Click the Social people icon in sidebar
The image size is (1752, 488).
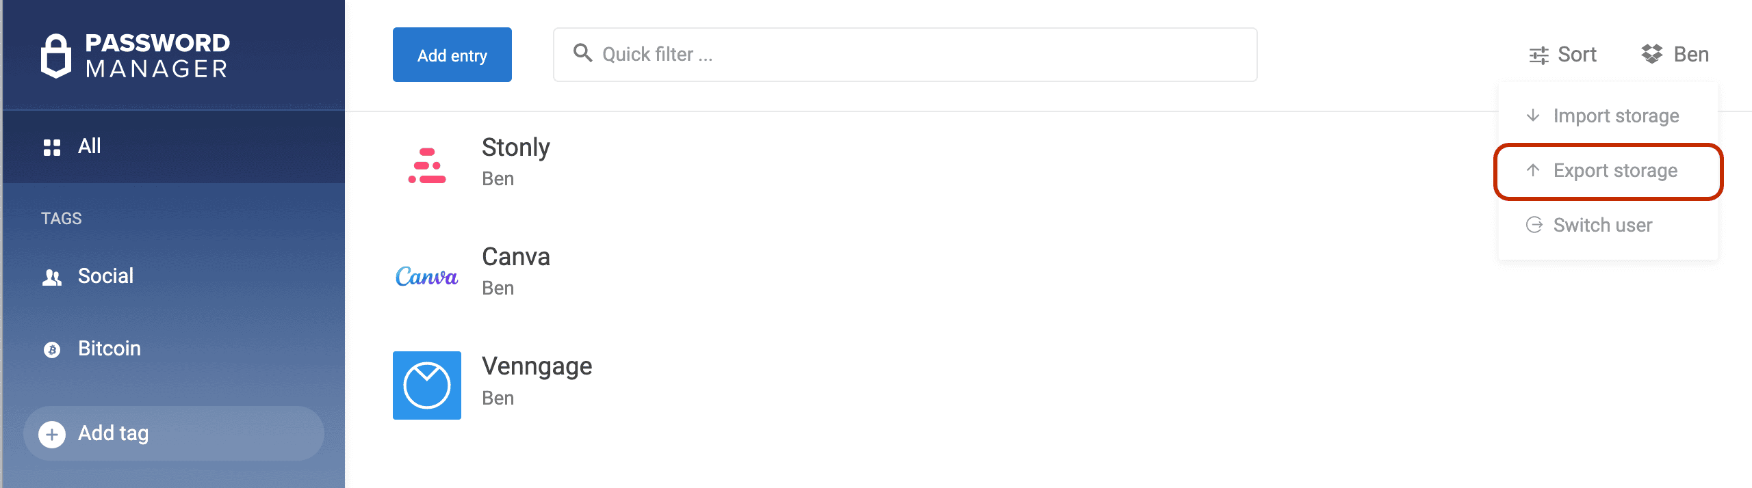52,277
